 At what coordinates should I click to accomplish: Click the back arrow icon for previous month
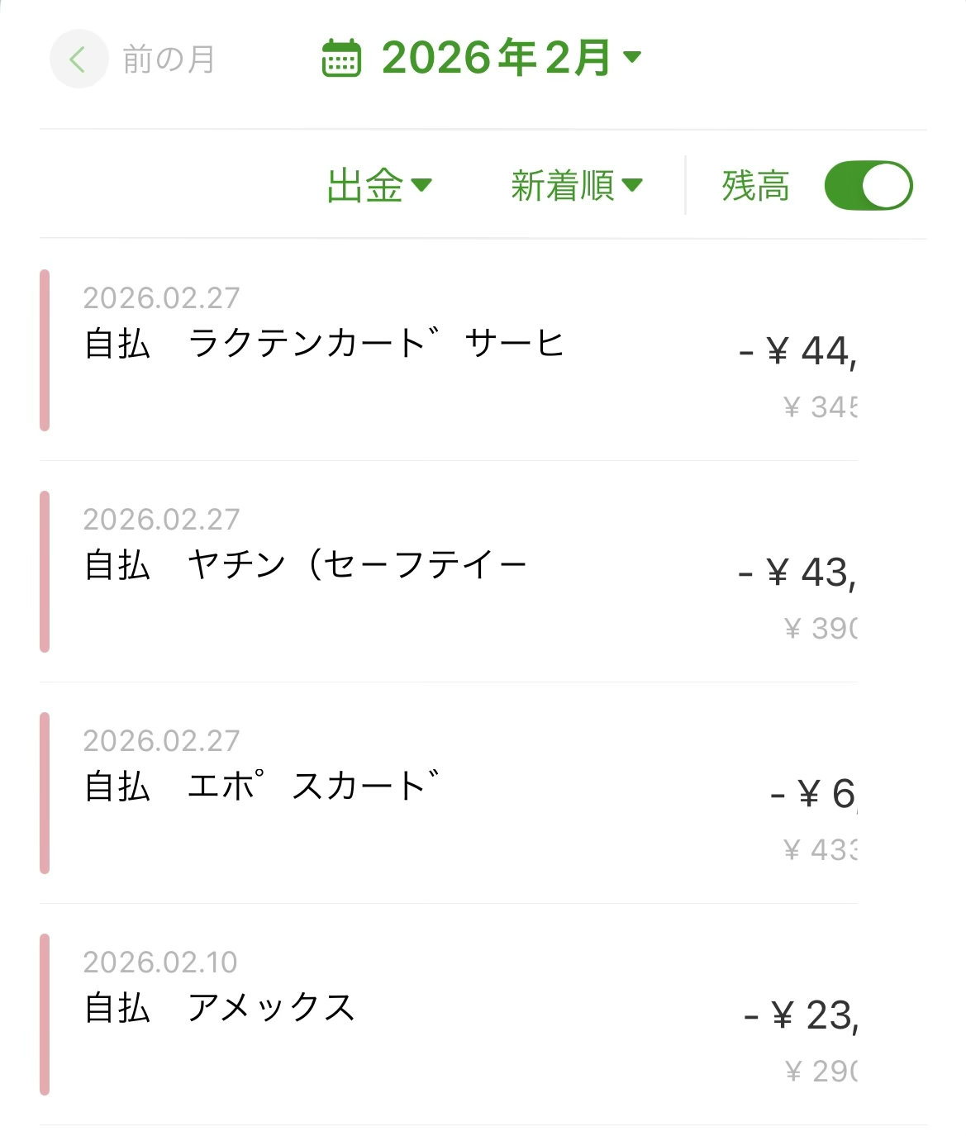79,59
